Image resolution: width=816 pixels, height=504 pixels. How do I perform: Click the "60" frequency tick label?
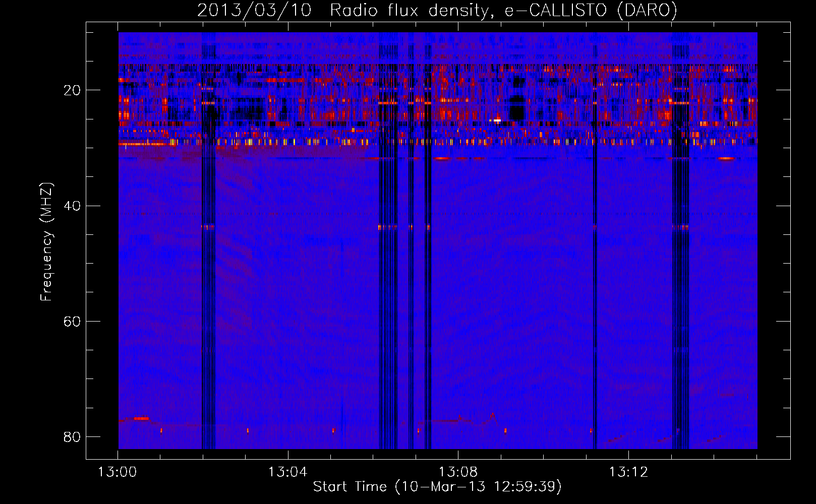coord(72,321)
